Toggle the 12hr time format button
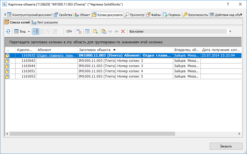Viewport: 247px width, 154px height. pos(69,31)
